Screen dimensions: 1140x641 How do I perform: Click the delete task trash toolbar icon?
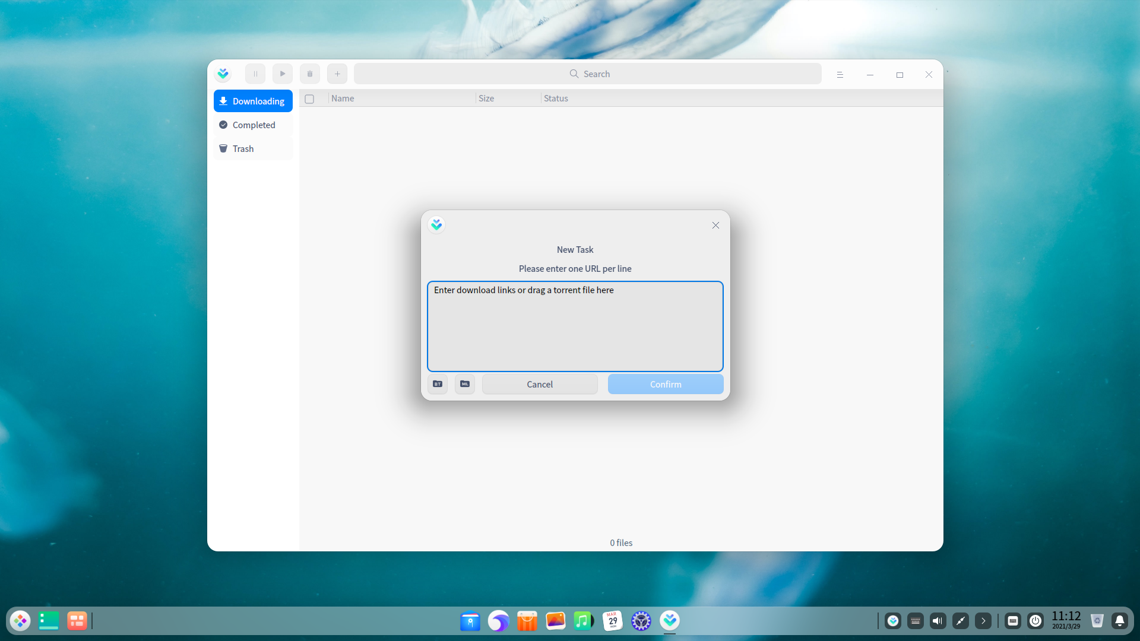click(x=310, y=74)
